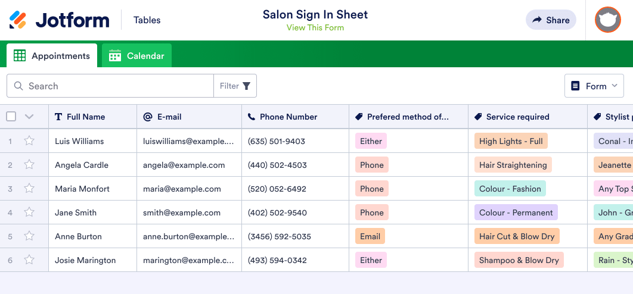Screen dimensions: 633x294
Task: Open the user avatar profile menu
Action: click(607, 20)
